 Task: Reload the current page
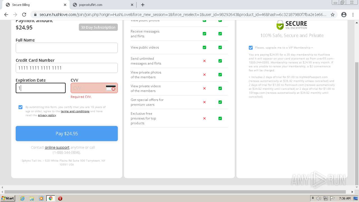click(x=24, y=15)
